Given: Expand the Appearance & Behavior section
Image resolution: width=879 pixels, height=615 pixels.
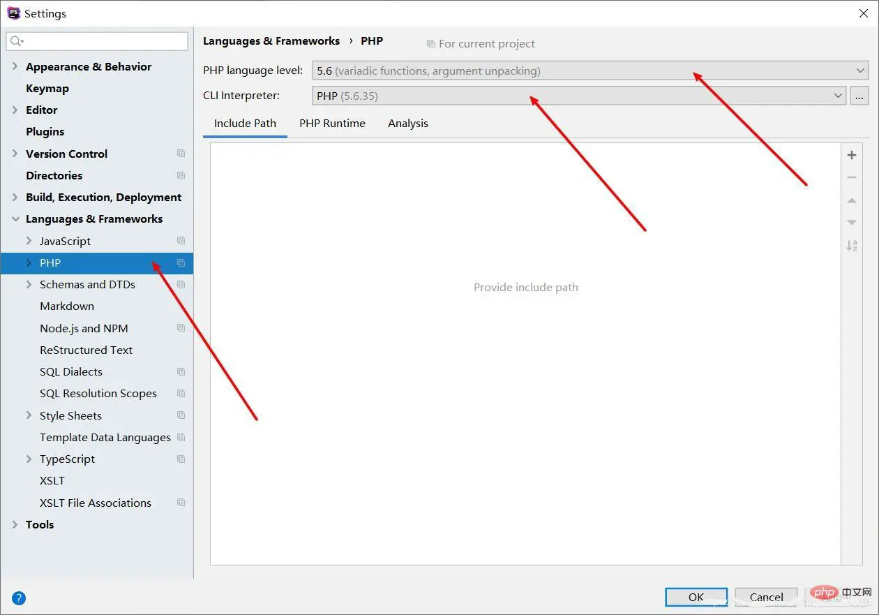Looking at the screenshot, I should (15, 66).
